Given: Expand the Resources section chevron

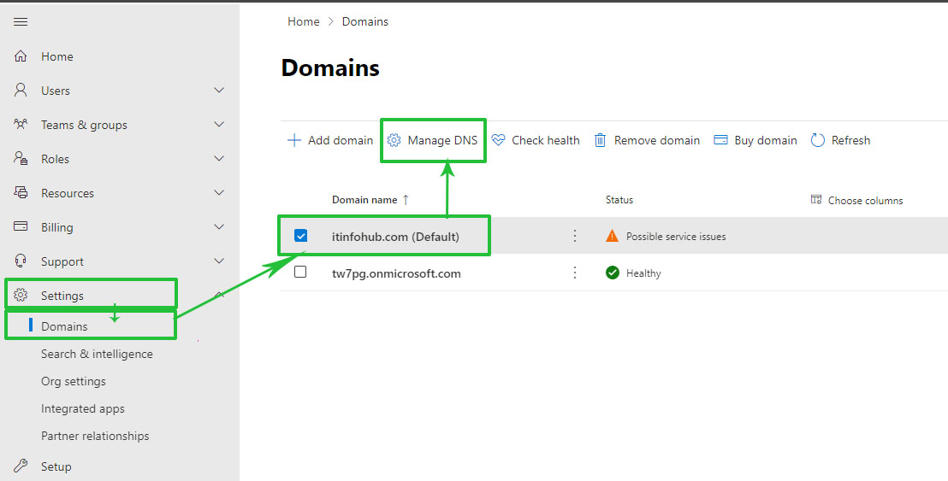Looking at the screenshot, I should tap(220, 192).
